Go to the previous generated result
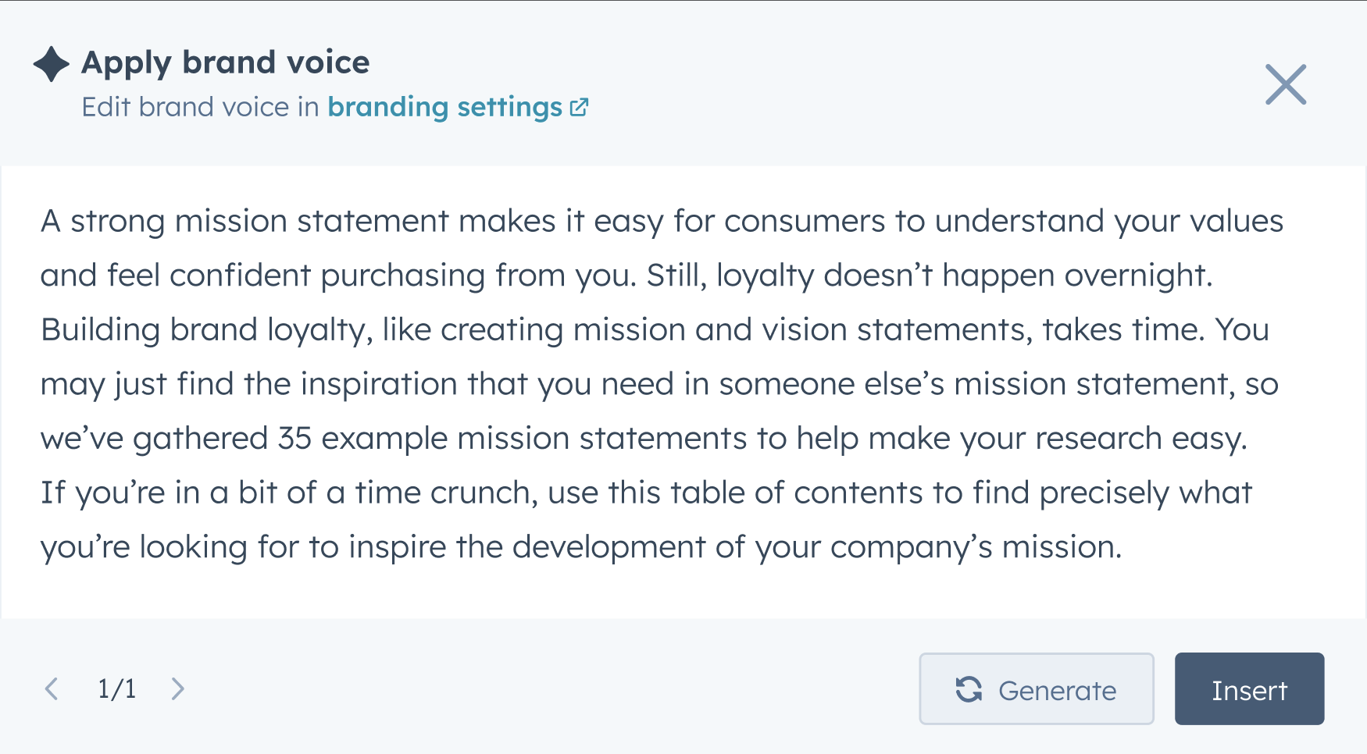Image resolution: width=1367 pixels, height=754 pixels. click(52, 688)
